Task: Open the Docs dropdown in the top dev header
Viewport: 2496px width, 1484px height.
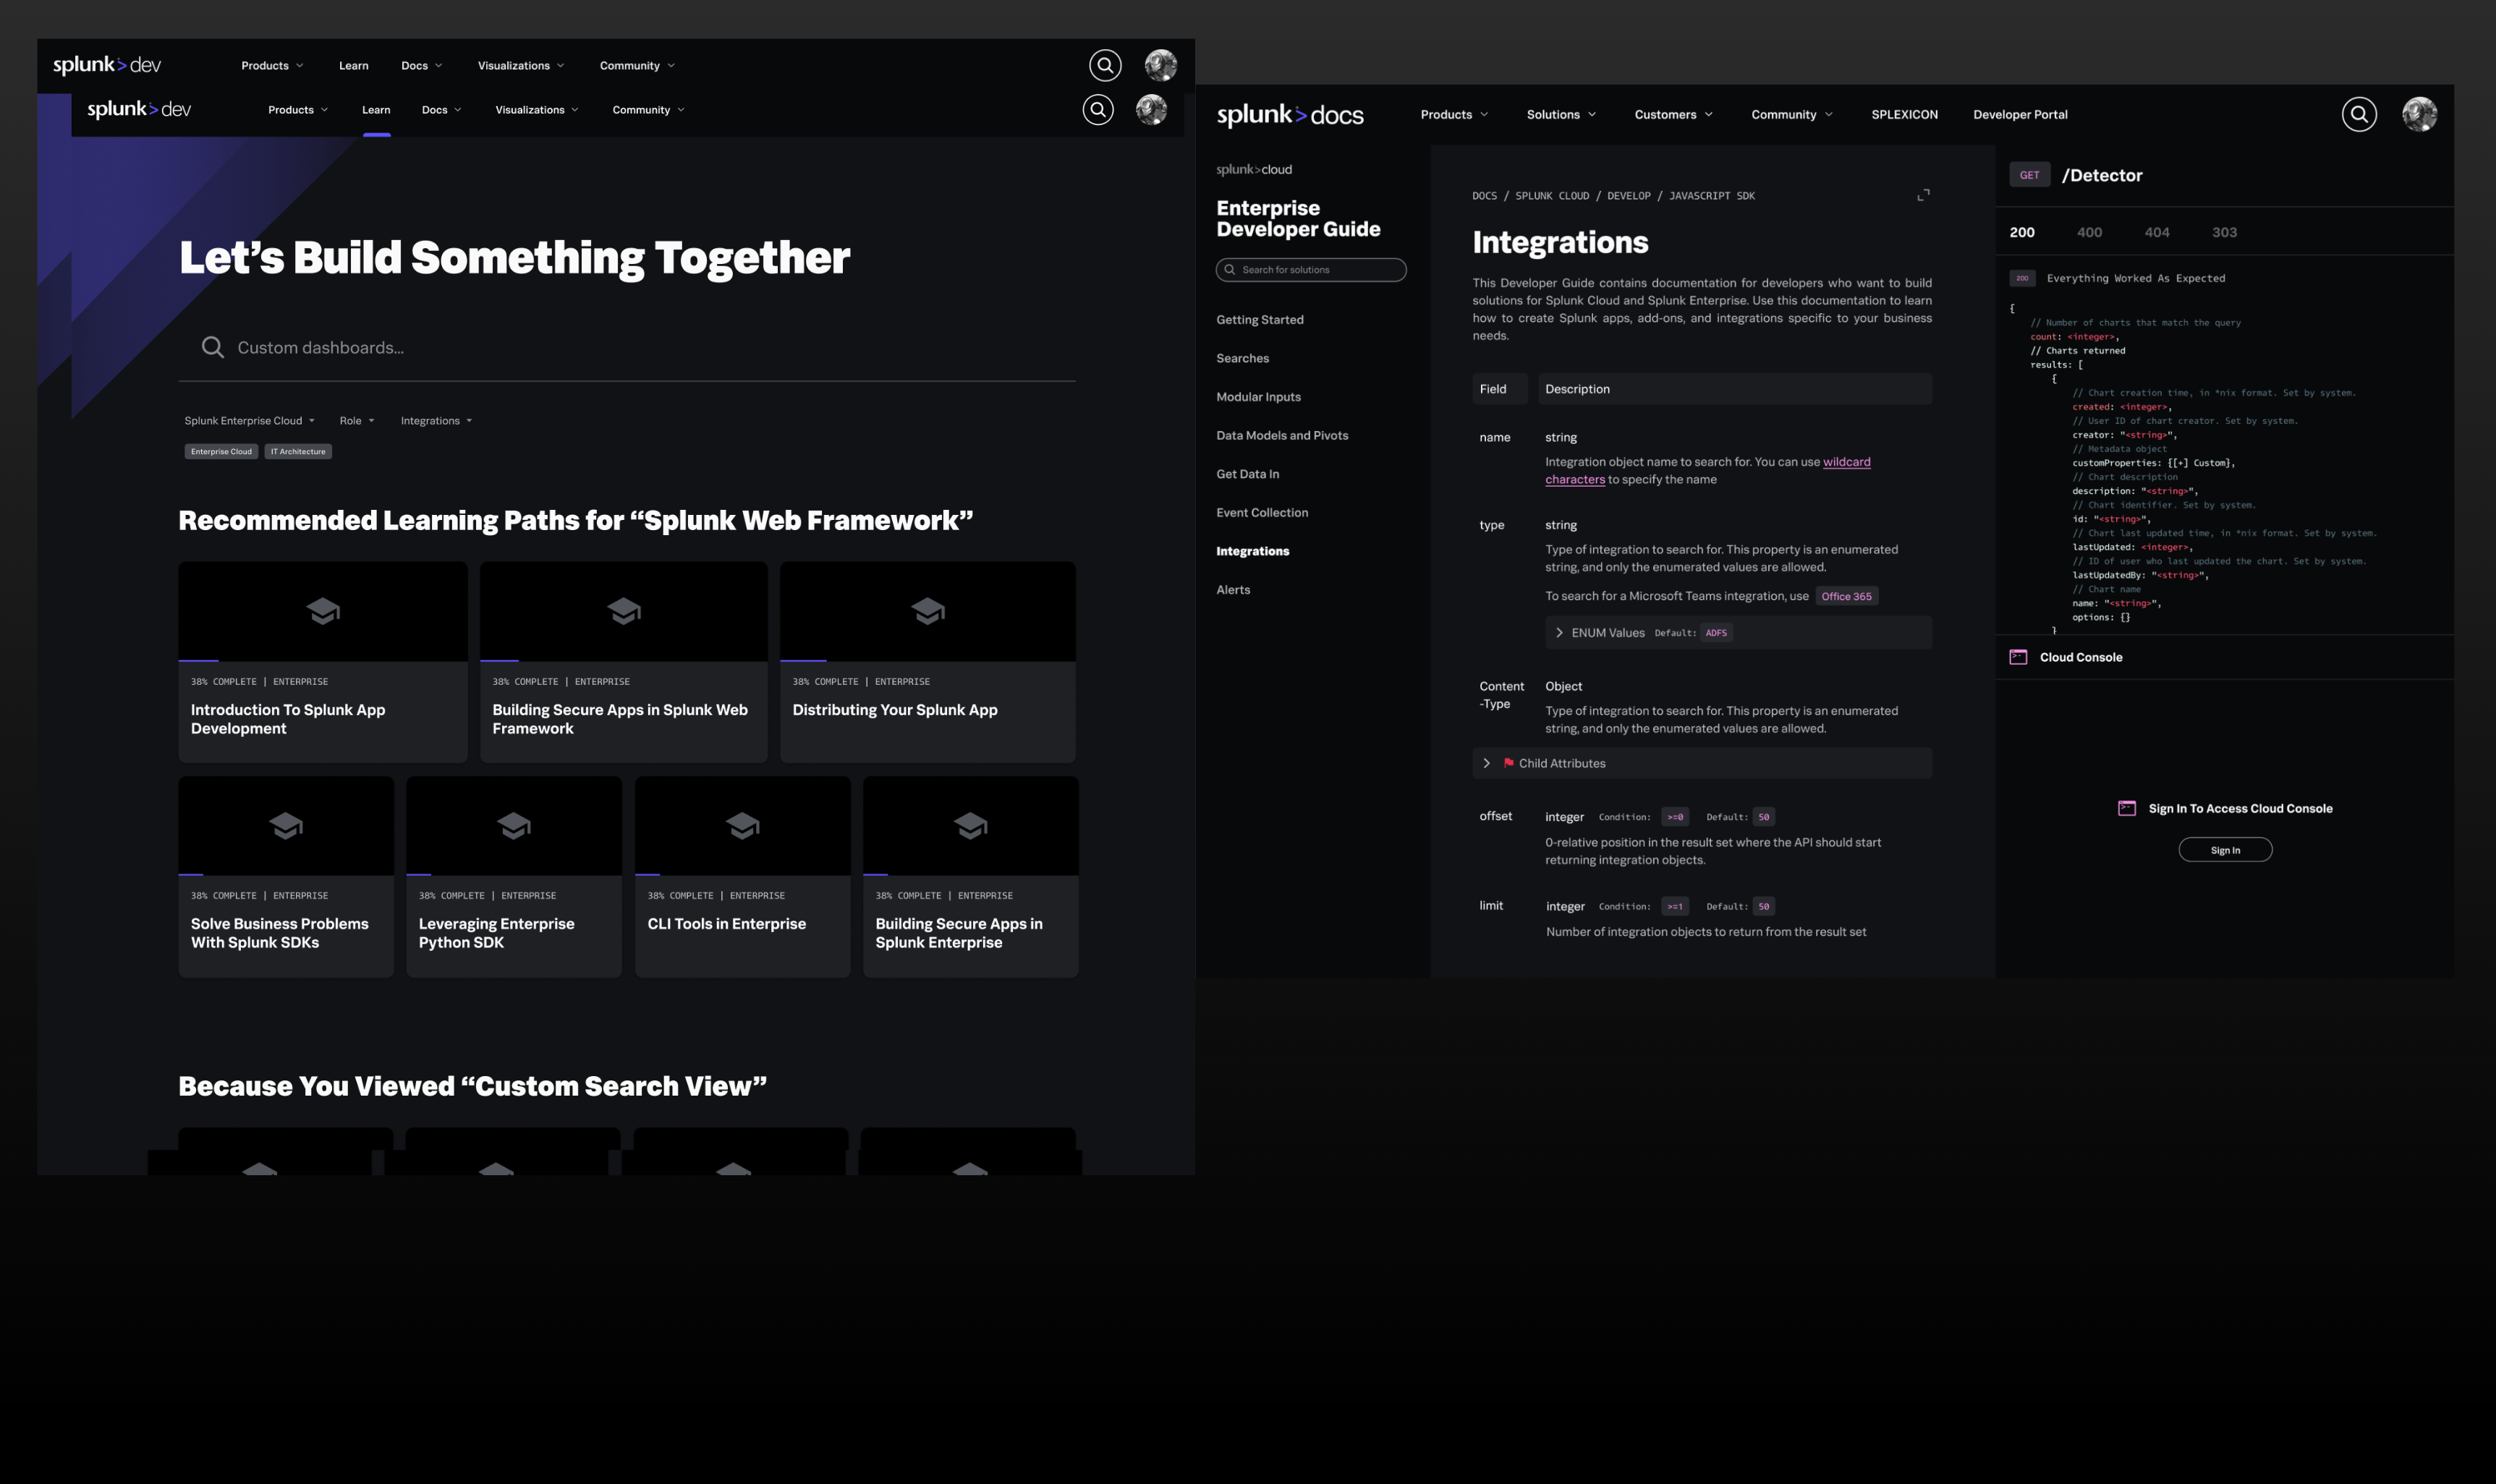Action: pos(421,65)
